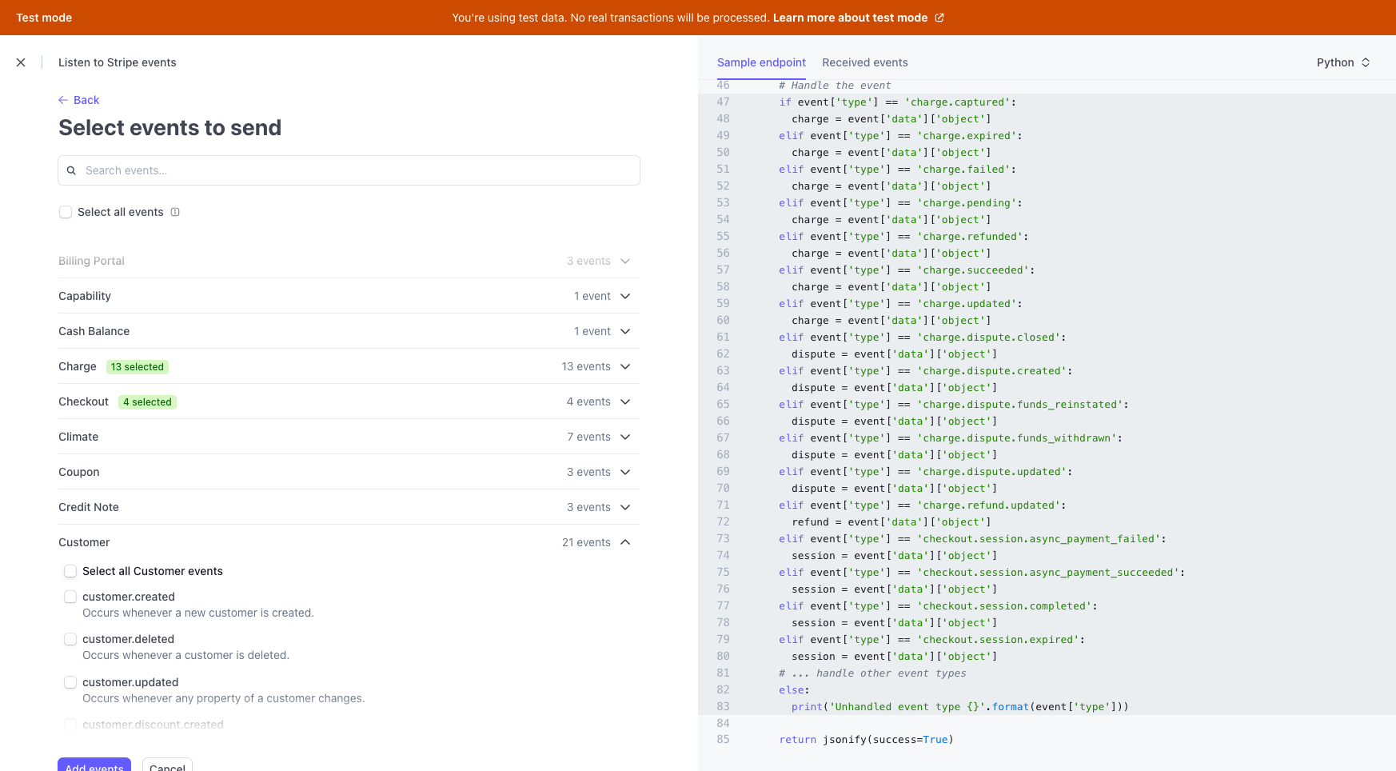Click the print 'Unhandled event type' code line
1396x771 pixels.
click(960, 707)
